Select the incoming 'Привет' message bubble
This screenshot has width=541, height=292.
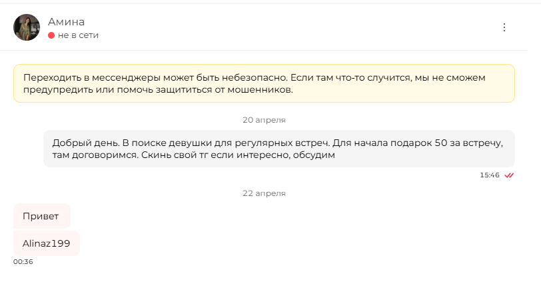tap(42, 216)
